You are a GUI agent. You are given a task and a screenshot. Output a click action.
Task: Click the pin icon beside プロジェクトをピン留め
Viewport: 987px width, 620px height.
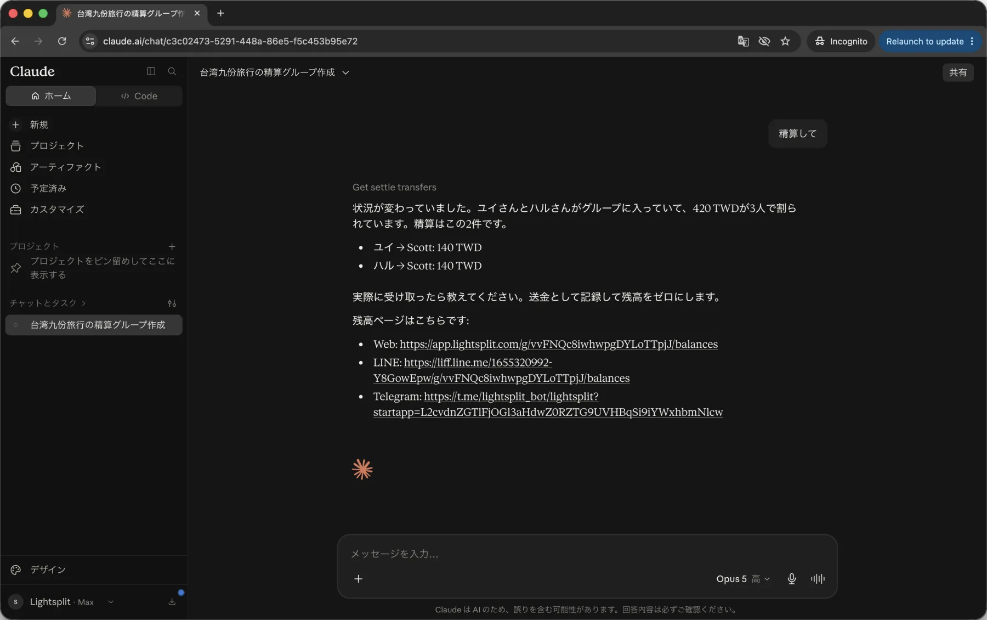pos(16,268)
